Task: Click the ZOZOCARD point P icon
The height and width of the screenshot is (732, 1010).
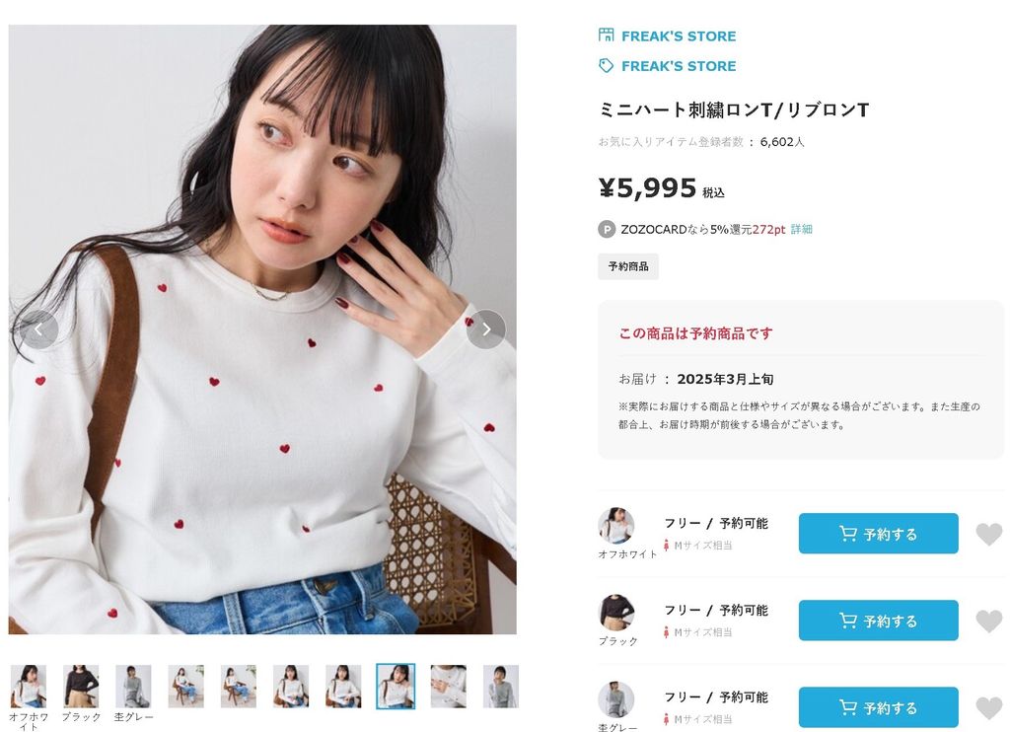Action: coord(607,229)
